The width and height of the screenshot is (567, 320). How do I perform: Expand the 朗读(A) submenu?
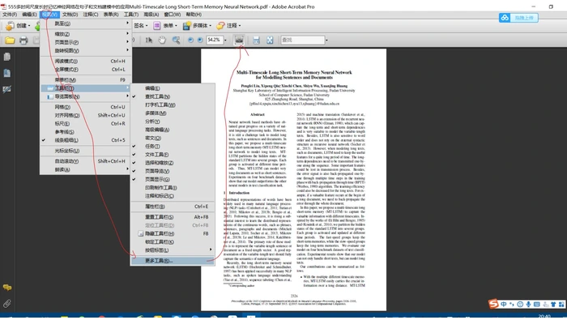85,169
